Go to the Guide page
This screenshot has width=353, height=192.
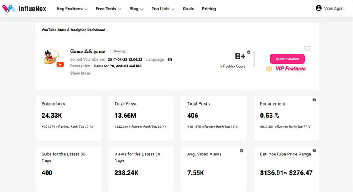click(x=189, y=9)
